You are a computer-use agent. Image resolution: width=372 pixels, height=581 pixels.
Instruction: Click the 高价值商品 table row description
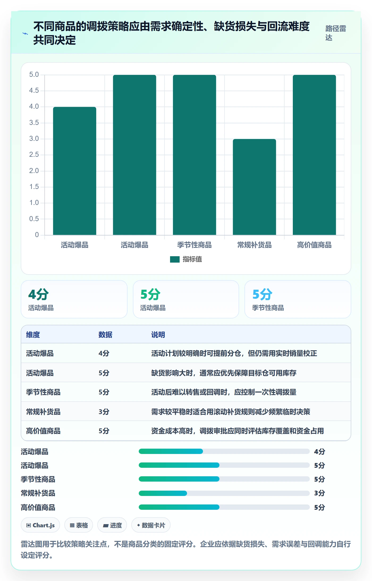click(x=238, y=431)
